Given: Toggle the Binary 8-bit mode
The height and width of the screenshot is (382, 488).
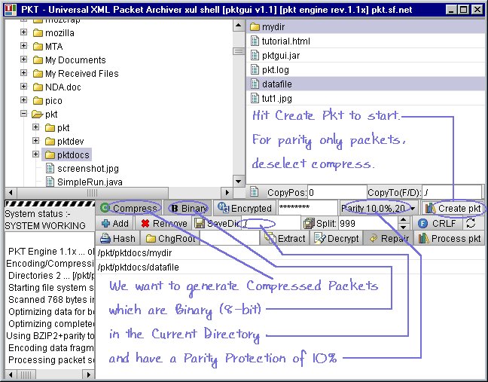Looking at the screenshot, I should [188, 208].
